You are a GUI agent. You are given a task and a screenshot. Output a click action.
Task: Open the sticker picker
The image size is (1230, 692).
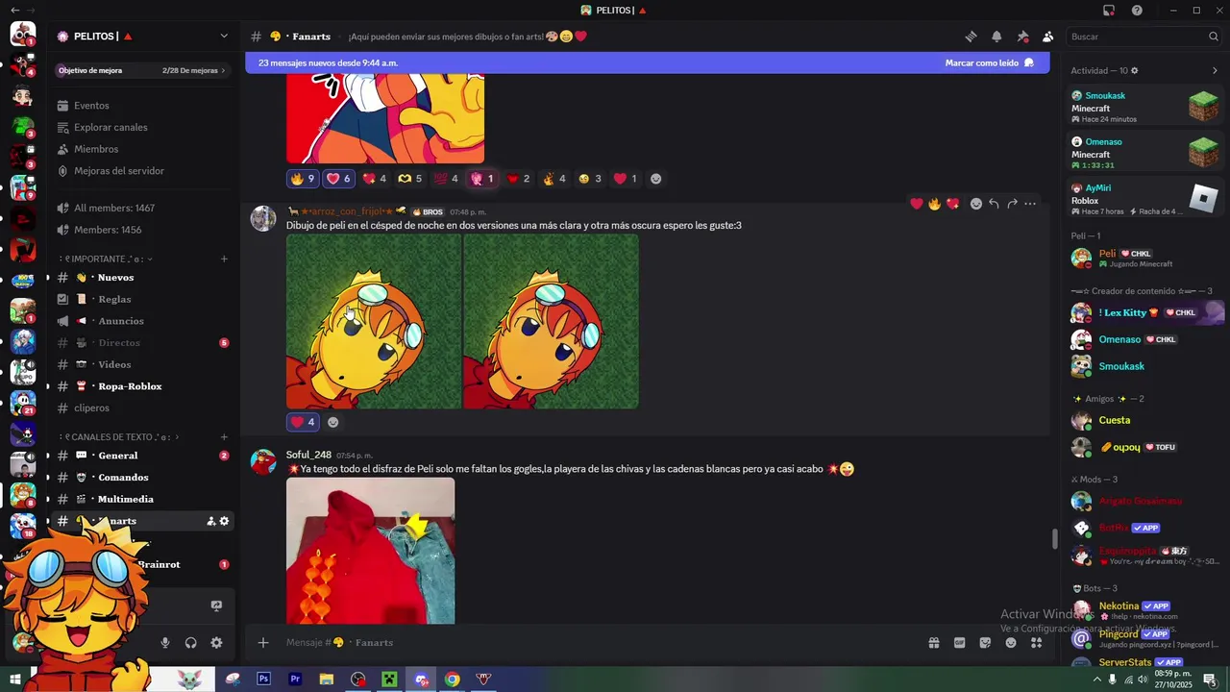[x=985, y=643]
